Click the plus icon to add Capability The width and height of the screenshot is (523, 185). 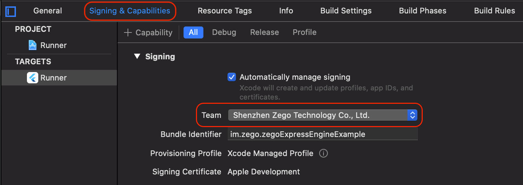click(128, 32)
